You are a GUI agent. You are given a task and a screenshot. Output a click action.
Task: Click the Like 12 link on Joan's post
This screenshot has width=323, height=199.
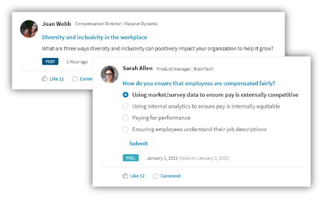[56, 79]
